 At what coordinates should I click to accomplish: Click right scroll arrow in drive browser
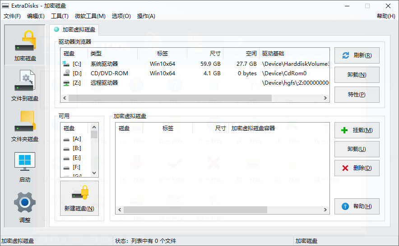[325, 98]
